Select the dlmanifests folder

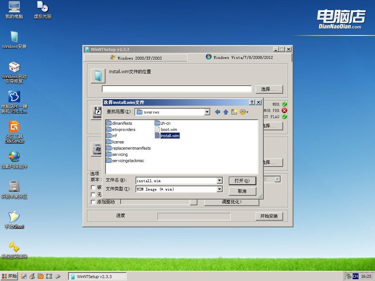119,123
